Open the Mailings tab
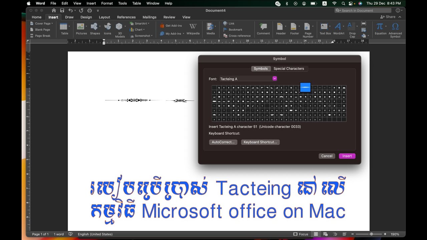Screen dimensions: 427x240 click(x=149, y=17)
